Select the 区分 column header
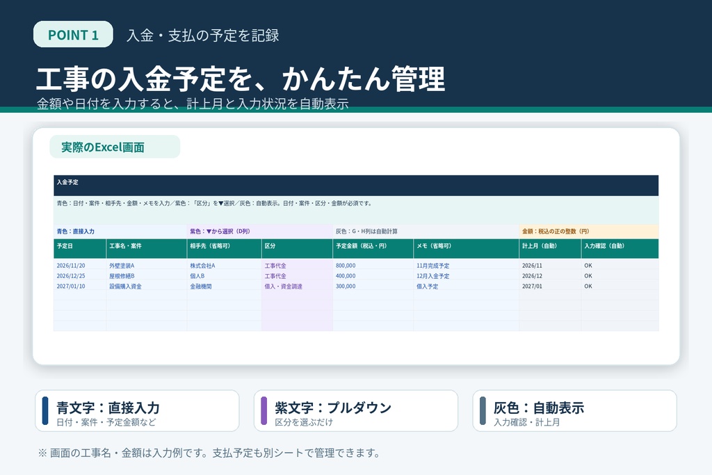The image size is (712, 475). coord(297,248)
